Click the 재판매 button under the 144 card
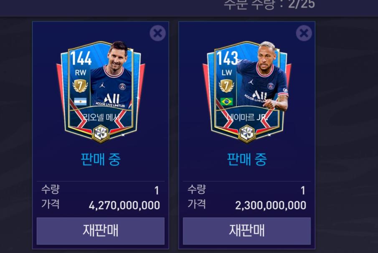The height and width of the screenshot is (253, 378). click(101, 231)
